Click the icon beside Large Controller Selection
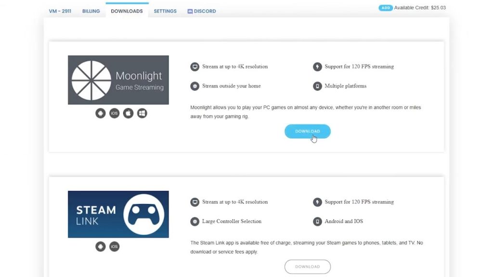Screen dimensions: 493x277 pyautogui.click(x=195, y=221)
